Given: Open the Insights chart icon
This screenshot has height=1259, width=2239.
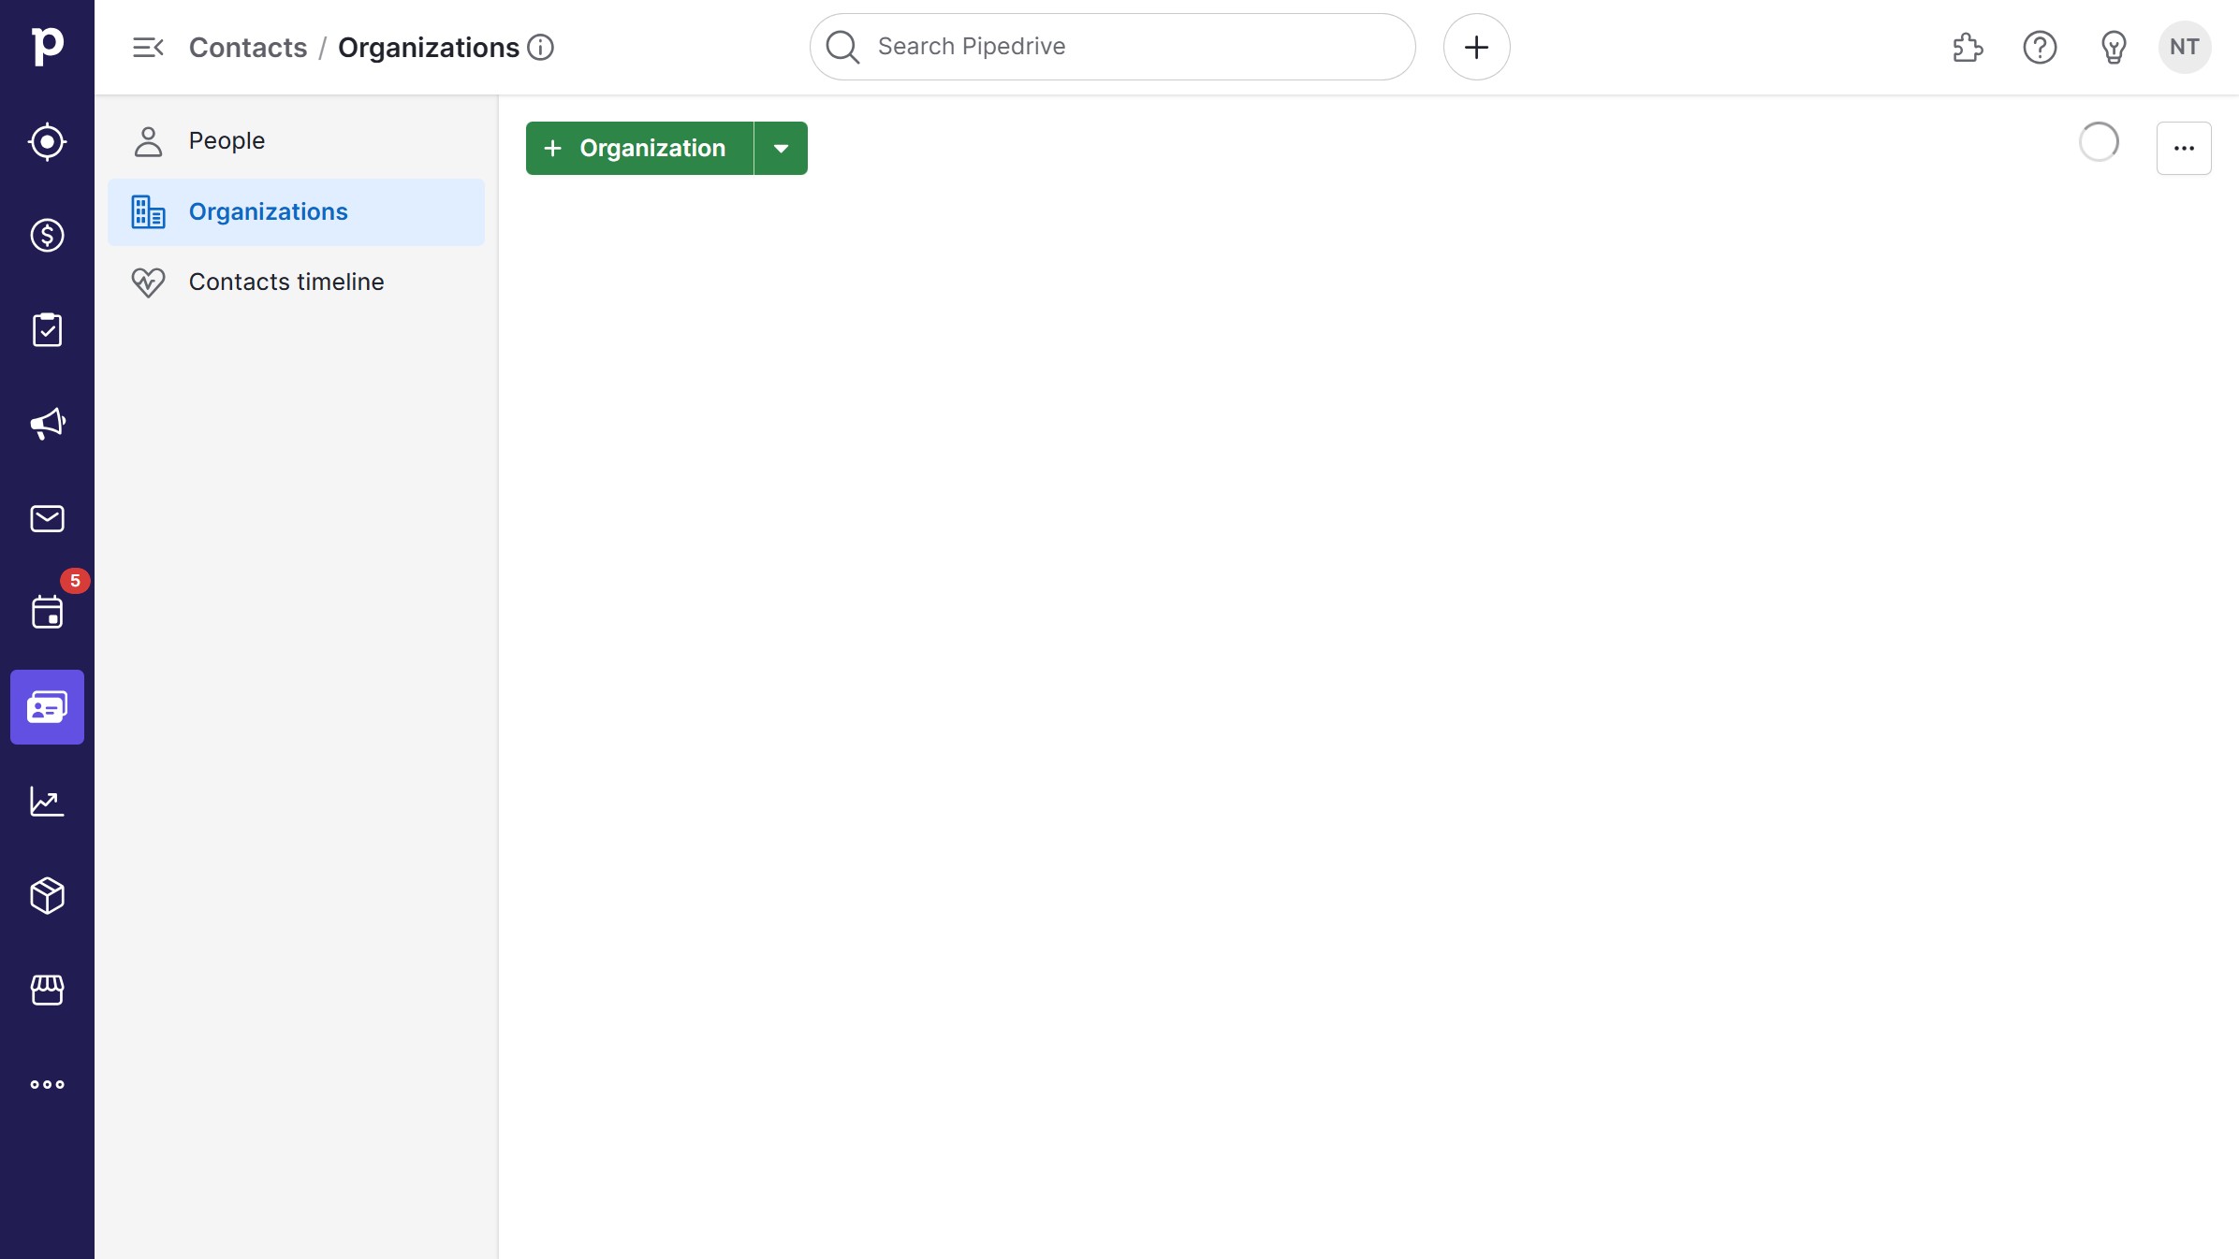Looking at the screenshot, I should coord(47,802).
